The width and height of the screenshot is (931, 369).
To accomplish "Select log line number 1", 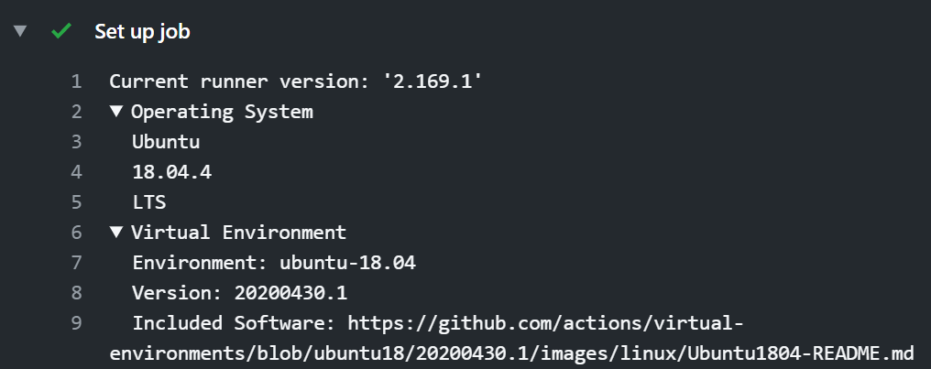I will [76, 81].
